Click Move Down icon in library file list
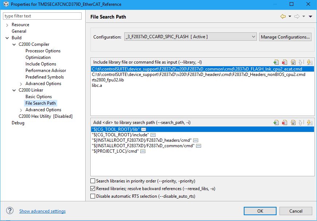 [x=309, y=62]
